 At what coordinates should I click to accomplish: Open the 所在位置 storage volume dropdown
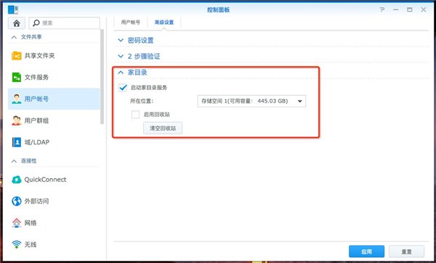click(251, 101)
